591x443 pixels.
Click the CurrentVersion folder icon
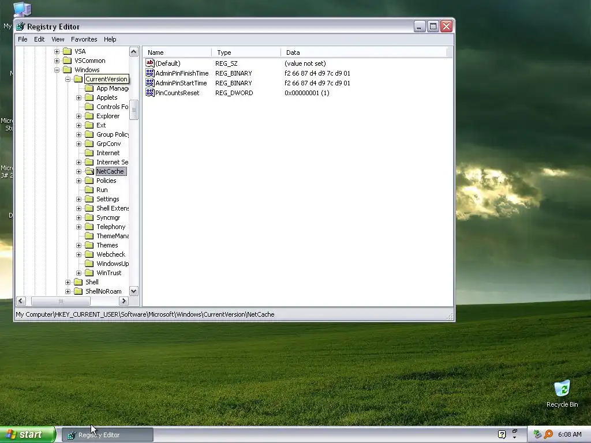(x=78, y=79)
